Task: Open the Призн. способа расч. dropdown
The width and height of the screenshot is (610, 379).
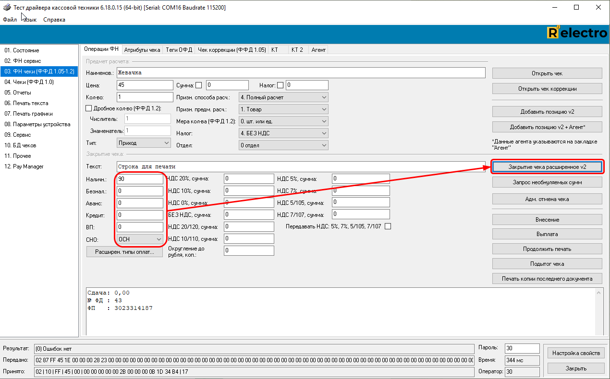Action: pyautogui.click(x=283, y=97)
